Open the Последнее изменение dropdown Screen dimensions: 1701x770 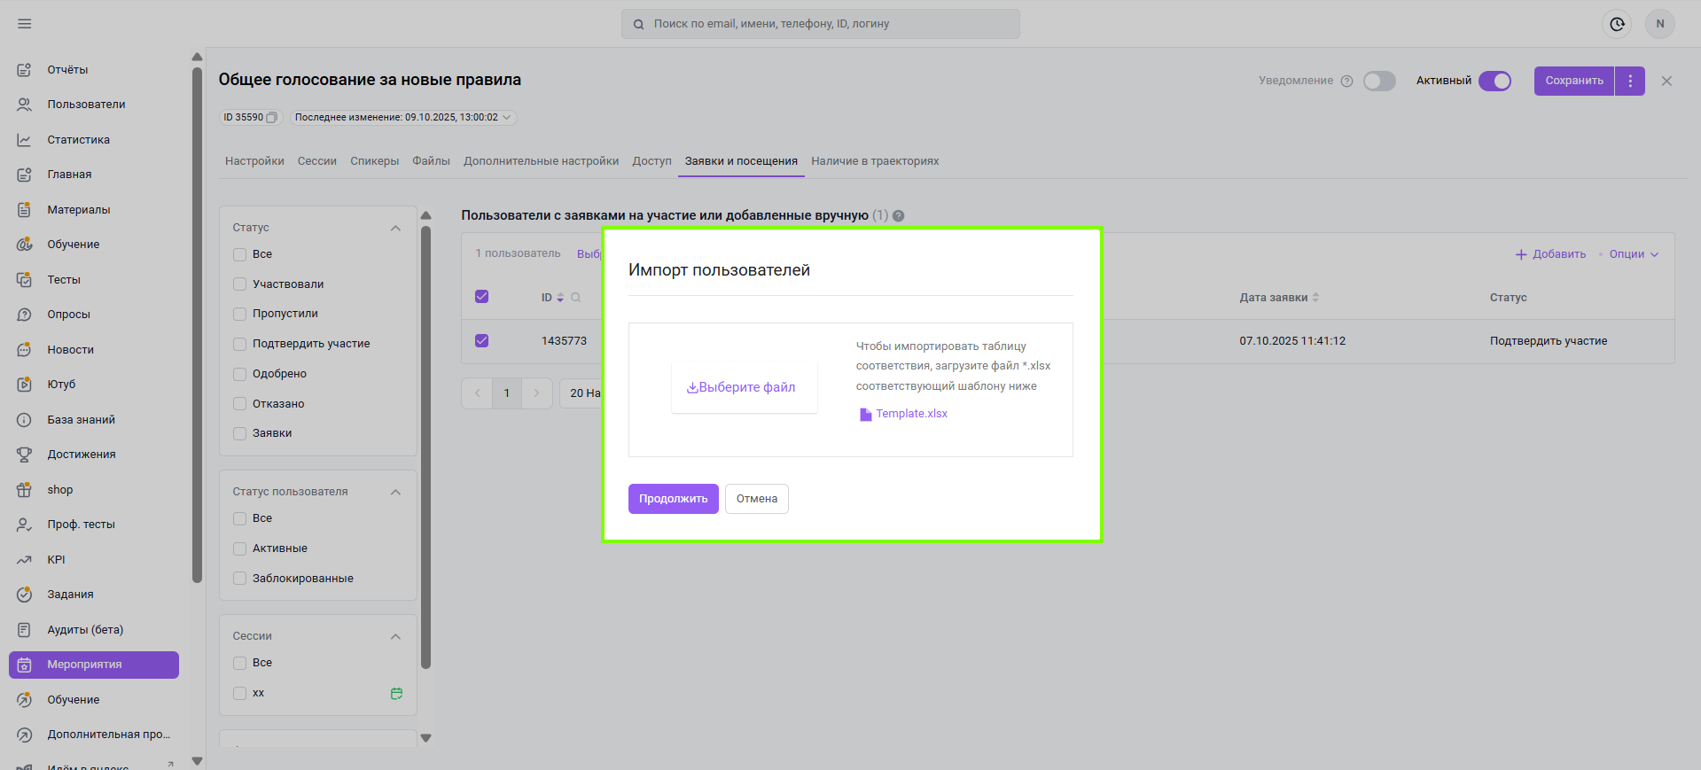pyautogui.click(x=403, y=117)
